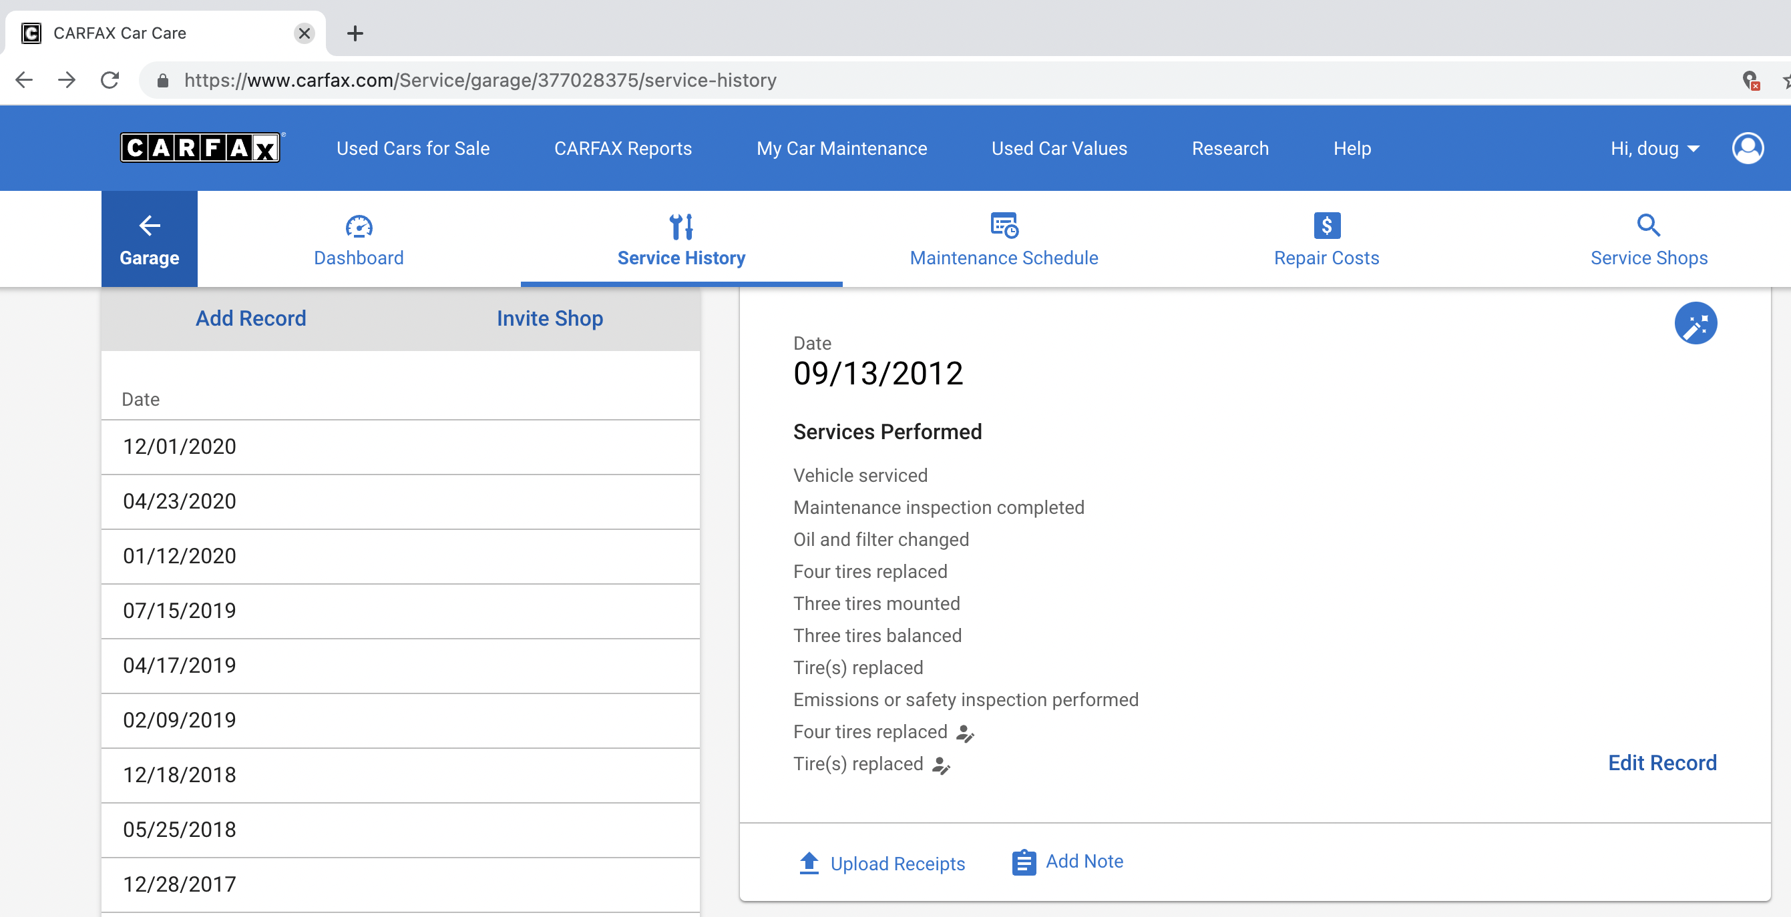Click the Garage back arrow icon

tap(150, 225)
